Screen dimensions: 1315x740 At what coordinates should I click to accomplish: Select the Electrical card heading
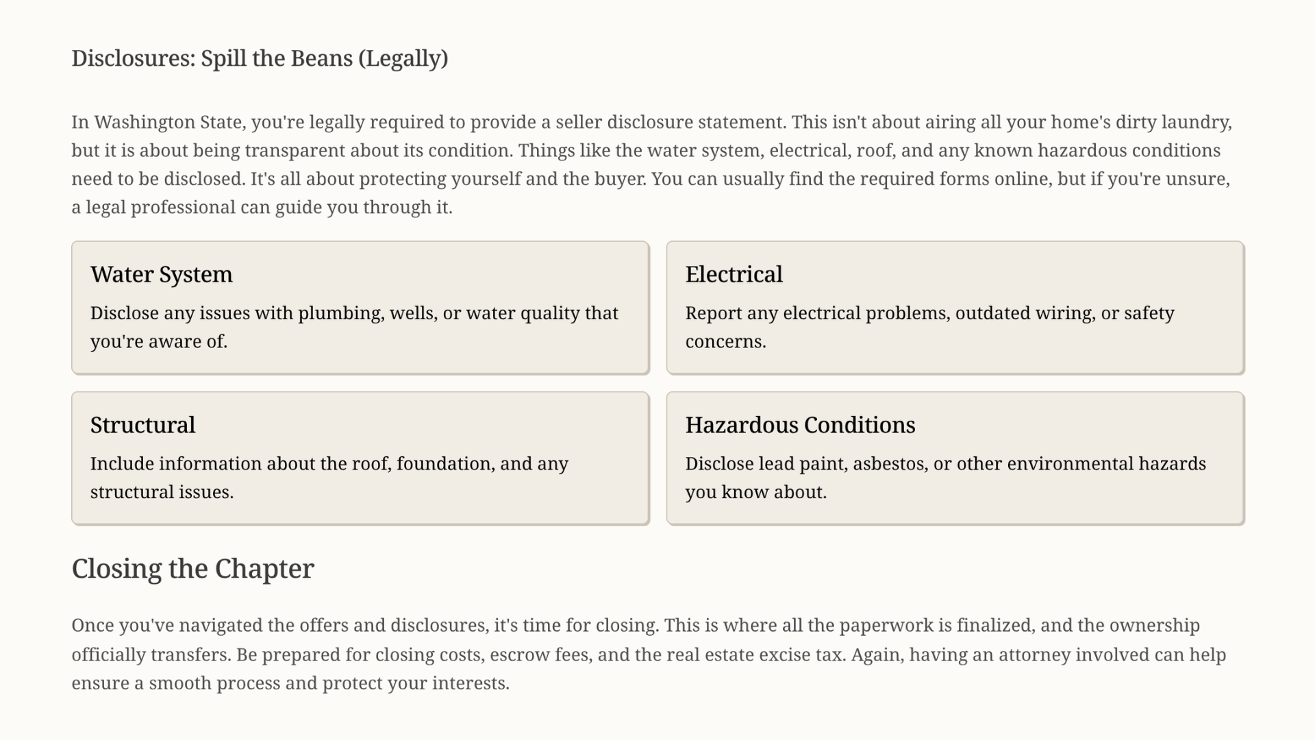(734, 274)
